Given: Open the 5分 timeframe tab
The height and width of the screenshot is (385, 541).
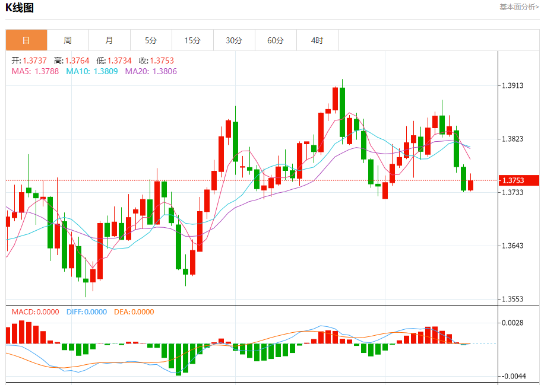Looking at the screenshot, I should [151, 40].
